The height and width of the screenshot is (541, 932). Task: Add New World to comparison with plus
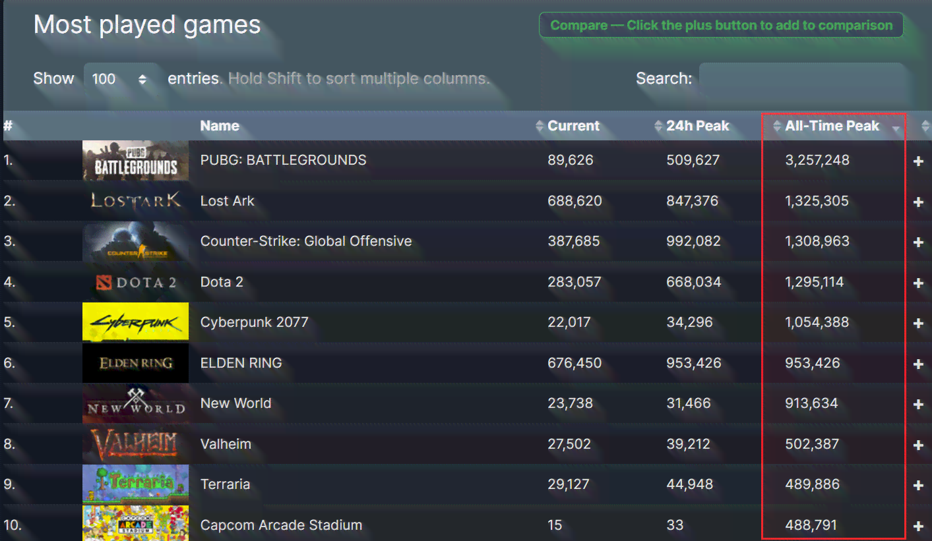click(x=918, y=404)
